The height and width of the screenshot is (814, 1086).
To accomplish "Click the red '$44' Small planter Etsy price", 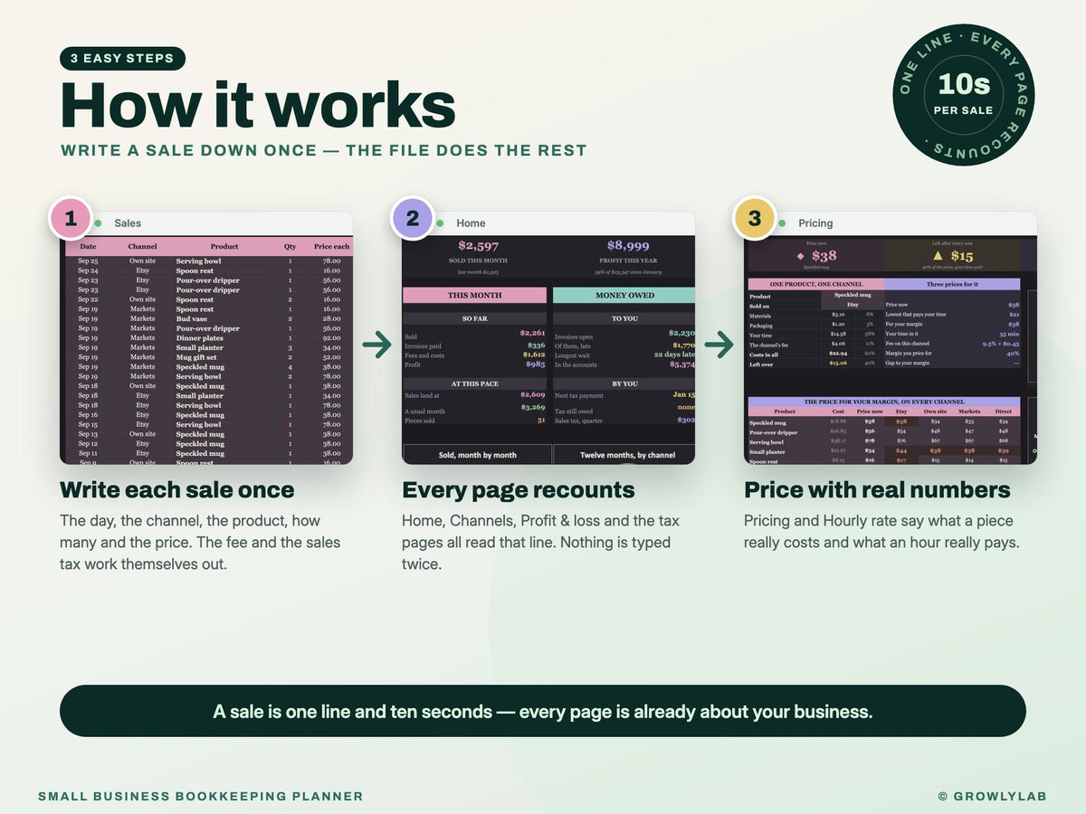I will [x=900, y=450].
